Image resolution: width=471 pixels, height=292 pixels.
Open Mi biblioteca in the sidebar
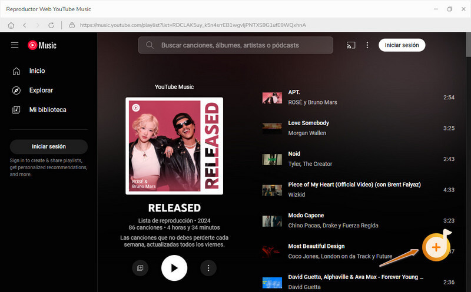tap(48, 110)
